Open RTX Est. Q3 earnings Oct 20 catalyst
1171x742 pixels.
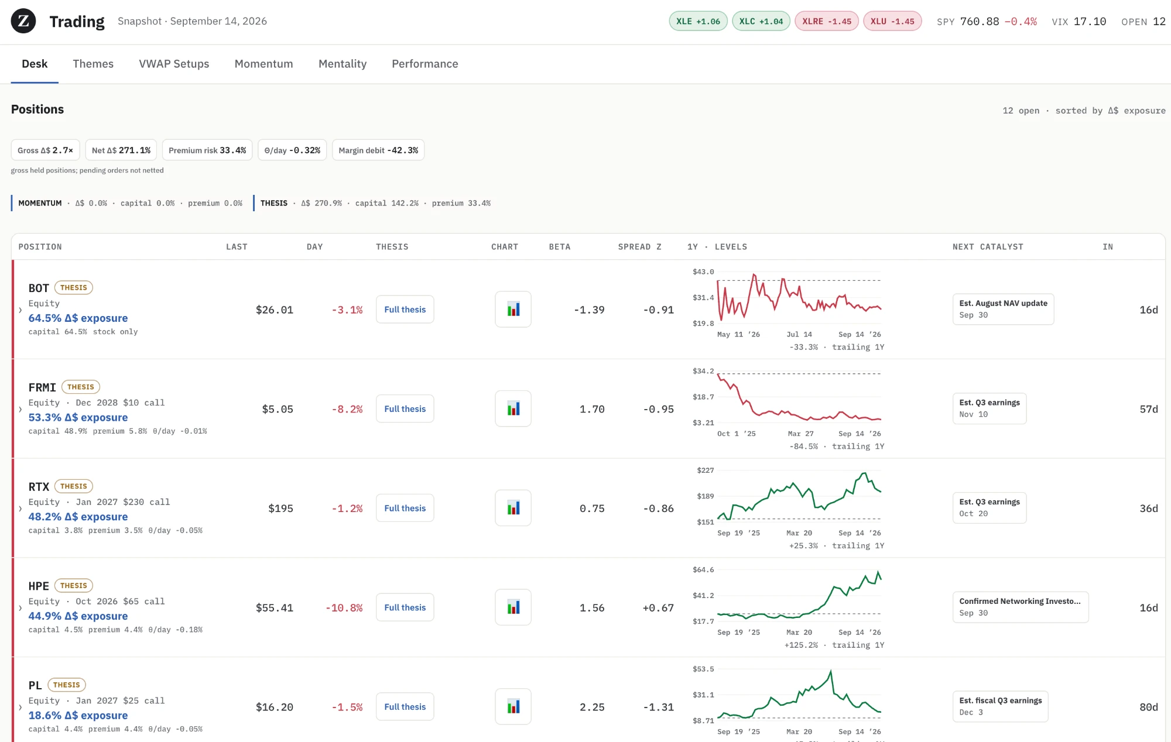[x=989, y=508]
